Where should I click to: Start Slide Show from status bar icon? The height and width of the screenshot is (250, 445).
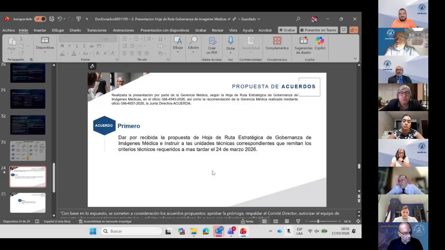(x=298, y=221)
